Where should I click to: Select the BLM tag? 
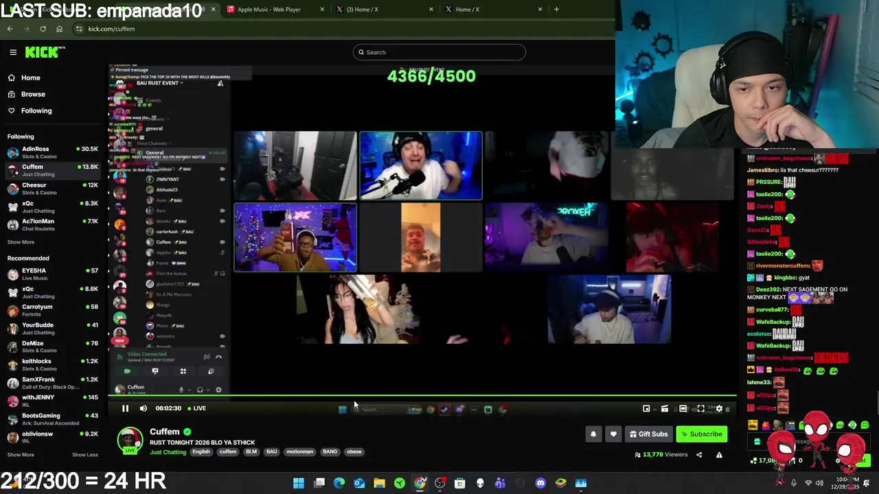pos(251,452)
